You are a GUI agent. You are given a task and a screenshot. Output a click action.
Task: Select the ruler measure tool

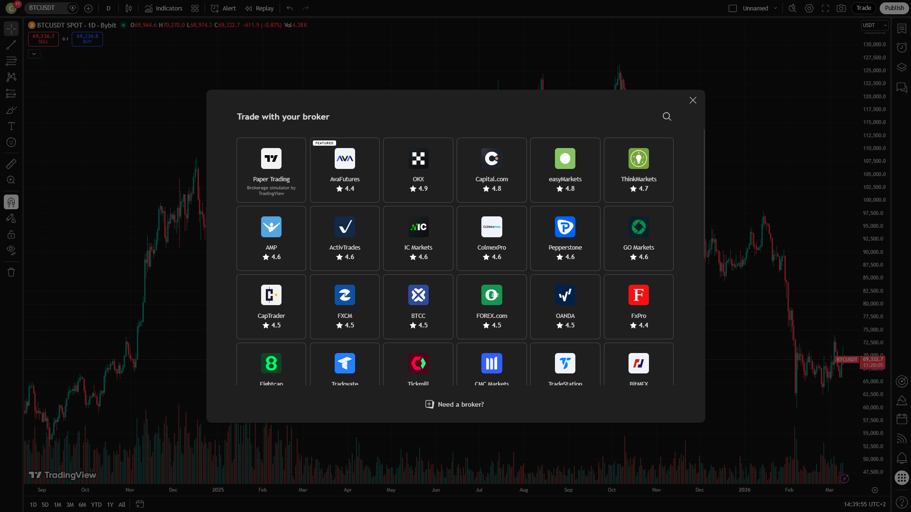pos(11,164)
